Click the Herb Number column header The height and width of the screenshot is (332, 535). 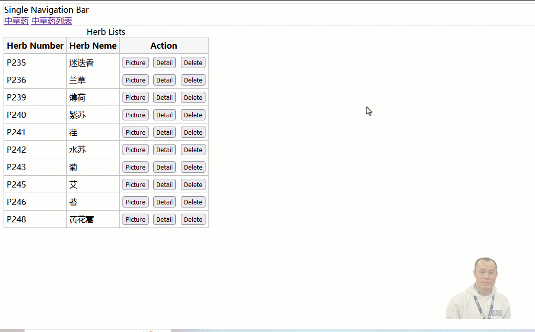tap(35, 46)
